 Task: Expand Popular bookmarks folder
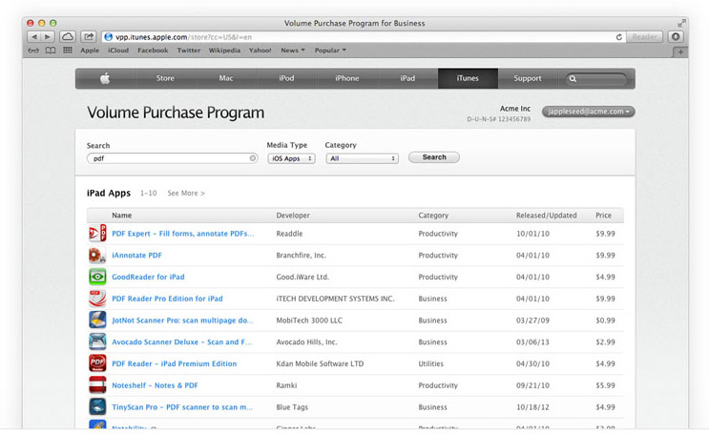(330, 51)
